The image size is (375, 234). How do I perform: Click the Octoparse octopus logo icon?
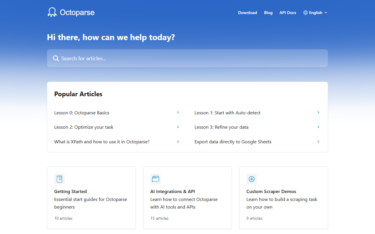[x=52, y=12]
